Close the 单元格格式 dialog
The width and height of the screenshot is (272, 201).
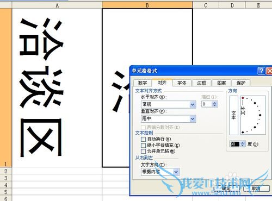269,71
